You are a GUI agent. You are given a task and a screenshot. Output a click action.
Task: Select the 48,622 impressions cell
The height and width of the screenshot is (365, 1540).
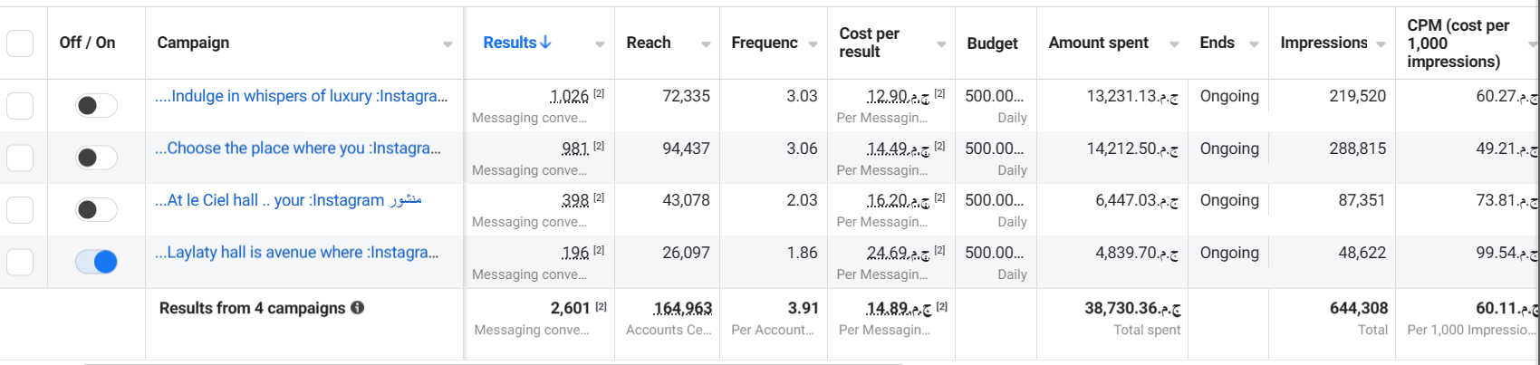point(1362,253)
